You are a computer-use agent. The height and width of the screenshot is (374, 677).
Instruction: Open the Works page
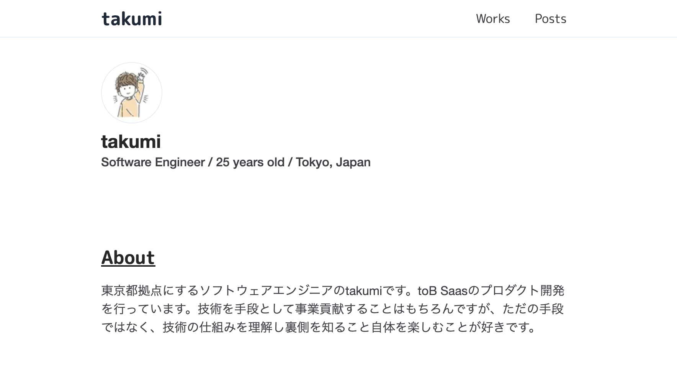[493, 19]
